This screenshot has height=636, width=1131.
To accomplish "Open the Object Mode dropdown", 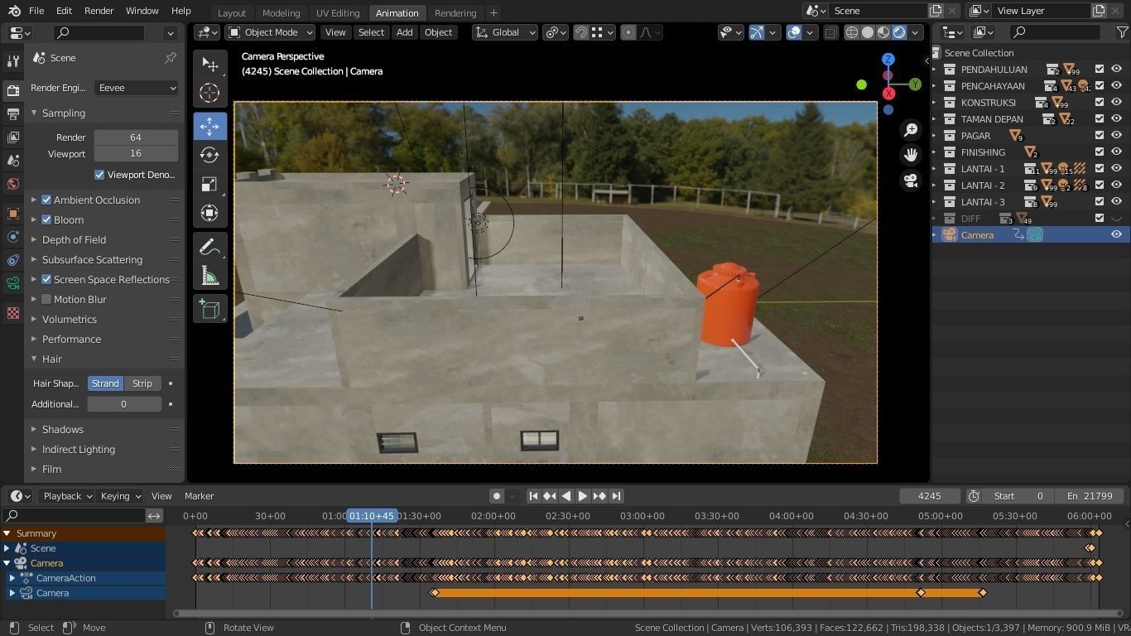I will click(271, 32).
